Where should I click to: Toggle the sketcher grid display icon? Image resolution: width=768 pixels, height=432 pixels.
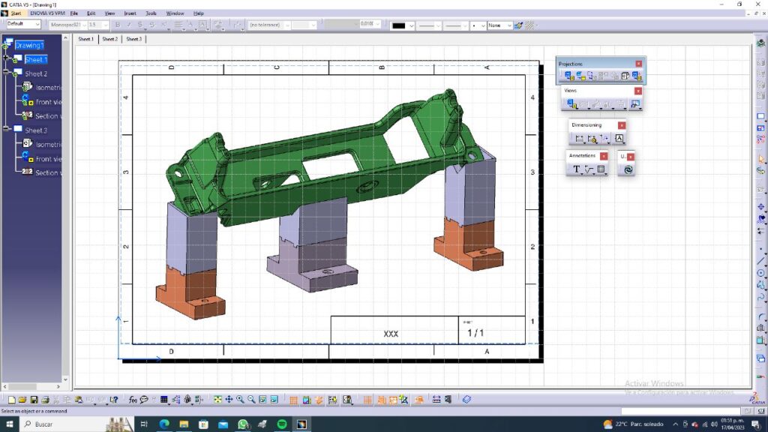click(x=293, y=400)
